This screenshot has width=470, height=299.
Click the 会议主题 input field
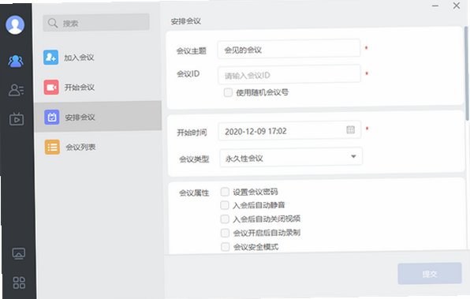coord(289,49)
